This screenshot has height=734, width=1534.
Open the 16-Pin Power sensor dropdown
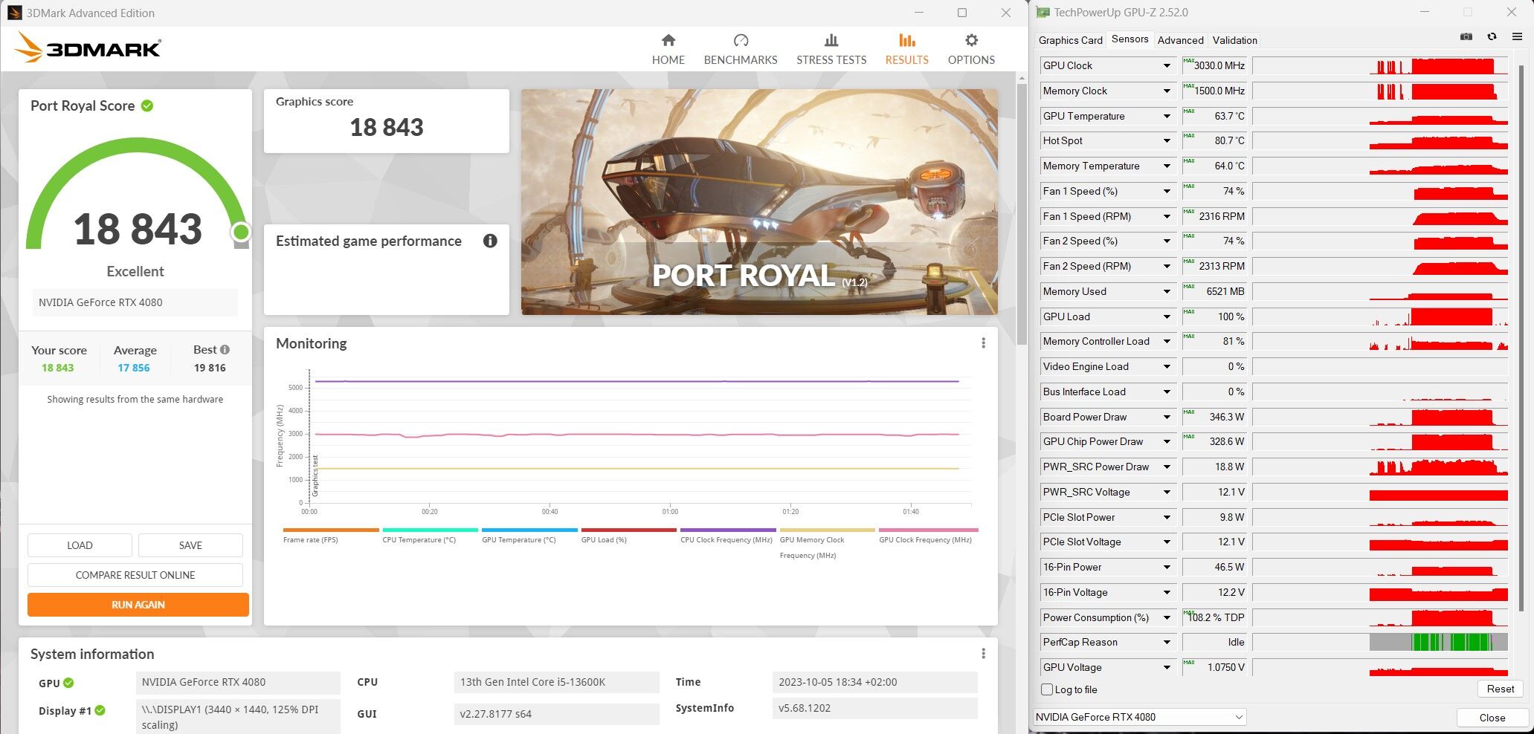click(x=1167, y=568)
